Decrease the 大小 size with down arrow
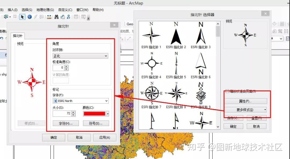 coord(73,115)
